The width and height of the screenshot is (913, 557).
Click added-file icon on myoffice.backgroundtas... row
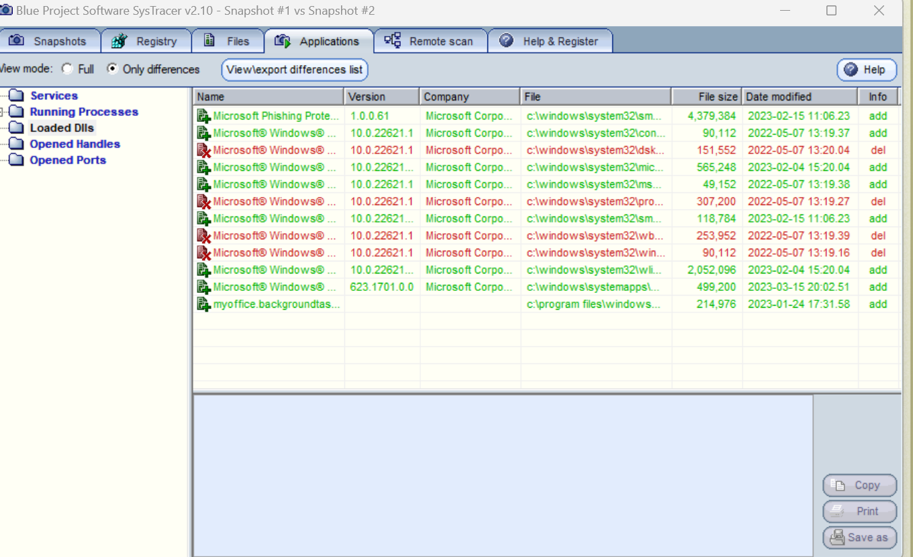[x=203, y=304]
